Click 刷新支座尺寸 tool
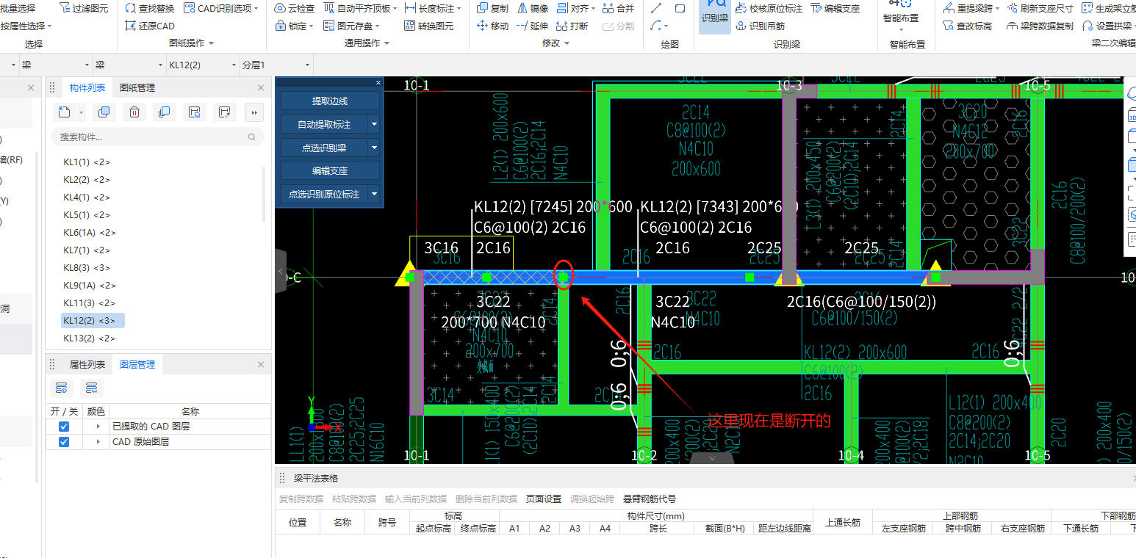Image resolution: width=1136 pixels, height=558 pixels. tap(1040, 8)
